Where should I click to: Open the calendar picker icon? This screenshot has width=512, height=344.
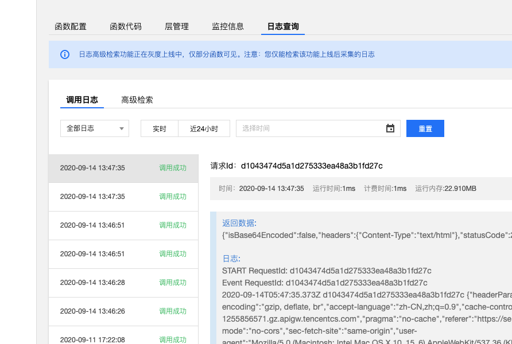click(x=390, y=128)
